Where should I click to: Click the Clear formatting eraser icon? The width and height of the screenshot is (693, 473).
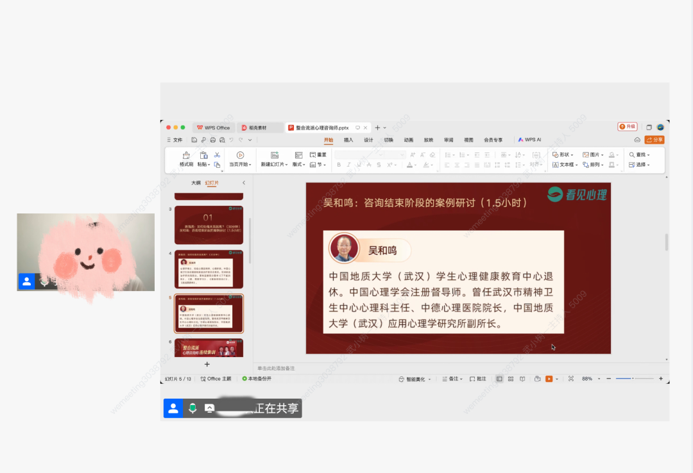click(x=432, y=154)
